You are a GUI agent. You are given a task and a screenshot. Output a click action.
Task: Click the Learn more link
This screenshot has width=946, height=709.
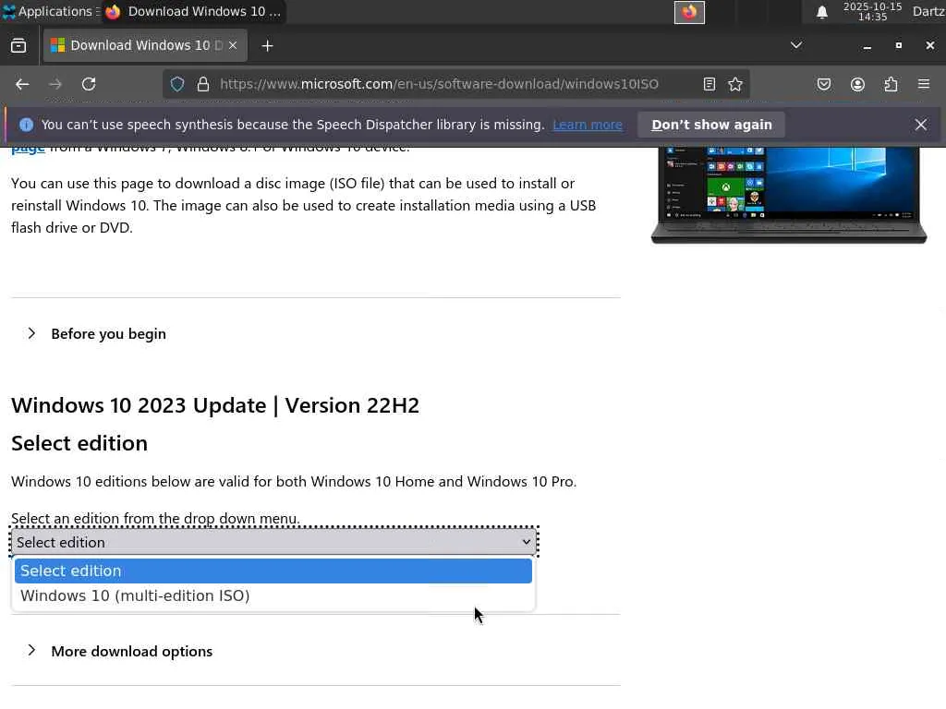pyautogui.click(x=587, y=125)
